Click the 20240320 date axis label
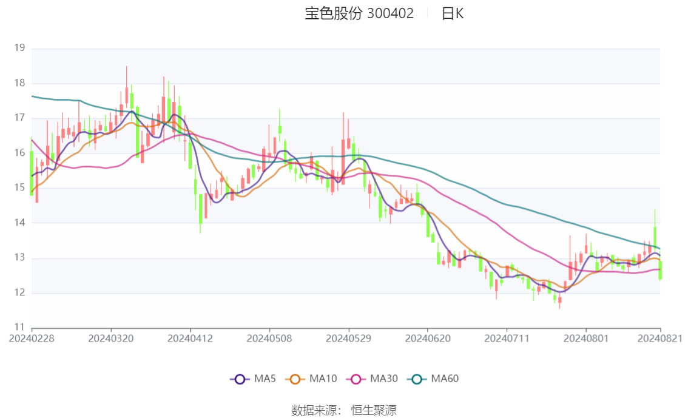 click(x=111, y=339)
